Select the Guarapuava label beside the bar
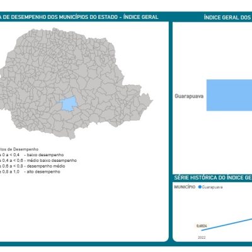This screenshot has height=252, width=252. coord(189,96)
